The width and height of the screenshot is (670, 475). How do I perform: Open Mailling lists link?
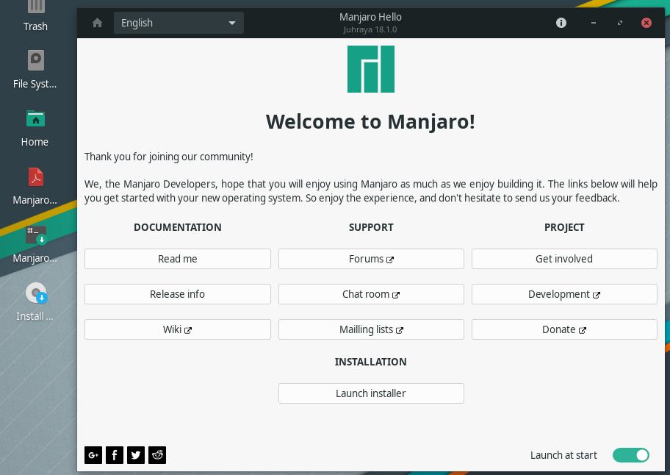(371, 329)
